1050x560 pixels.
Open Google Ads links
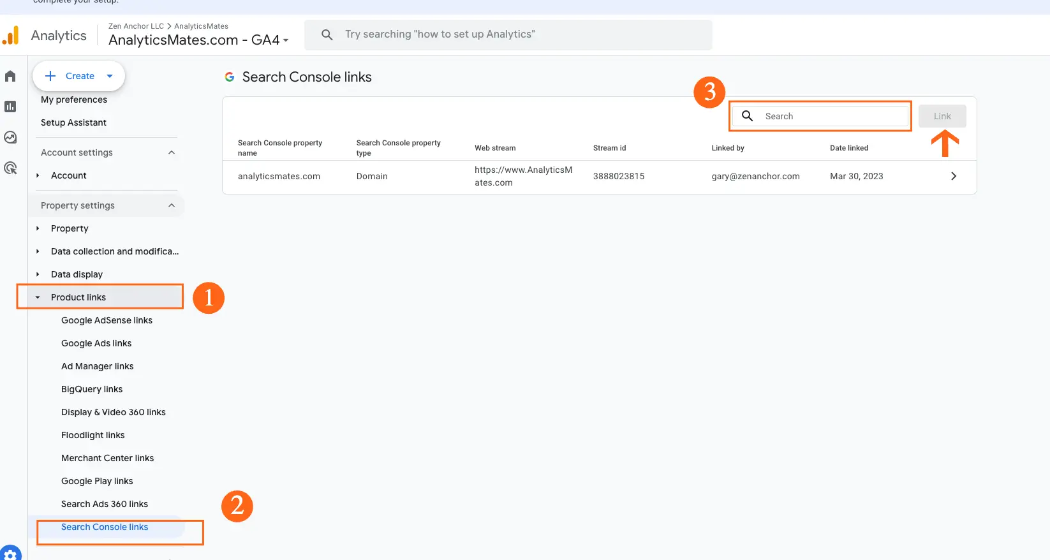click(x=96, y=343)
